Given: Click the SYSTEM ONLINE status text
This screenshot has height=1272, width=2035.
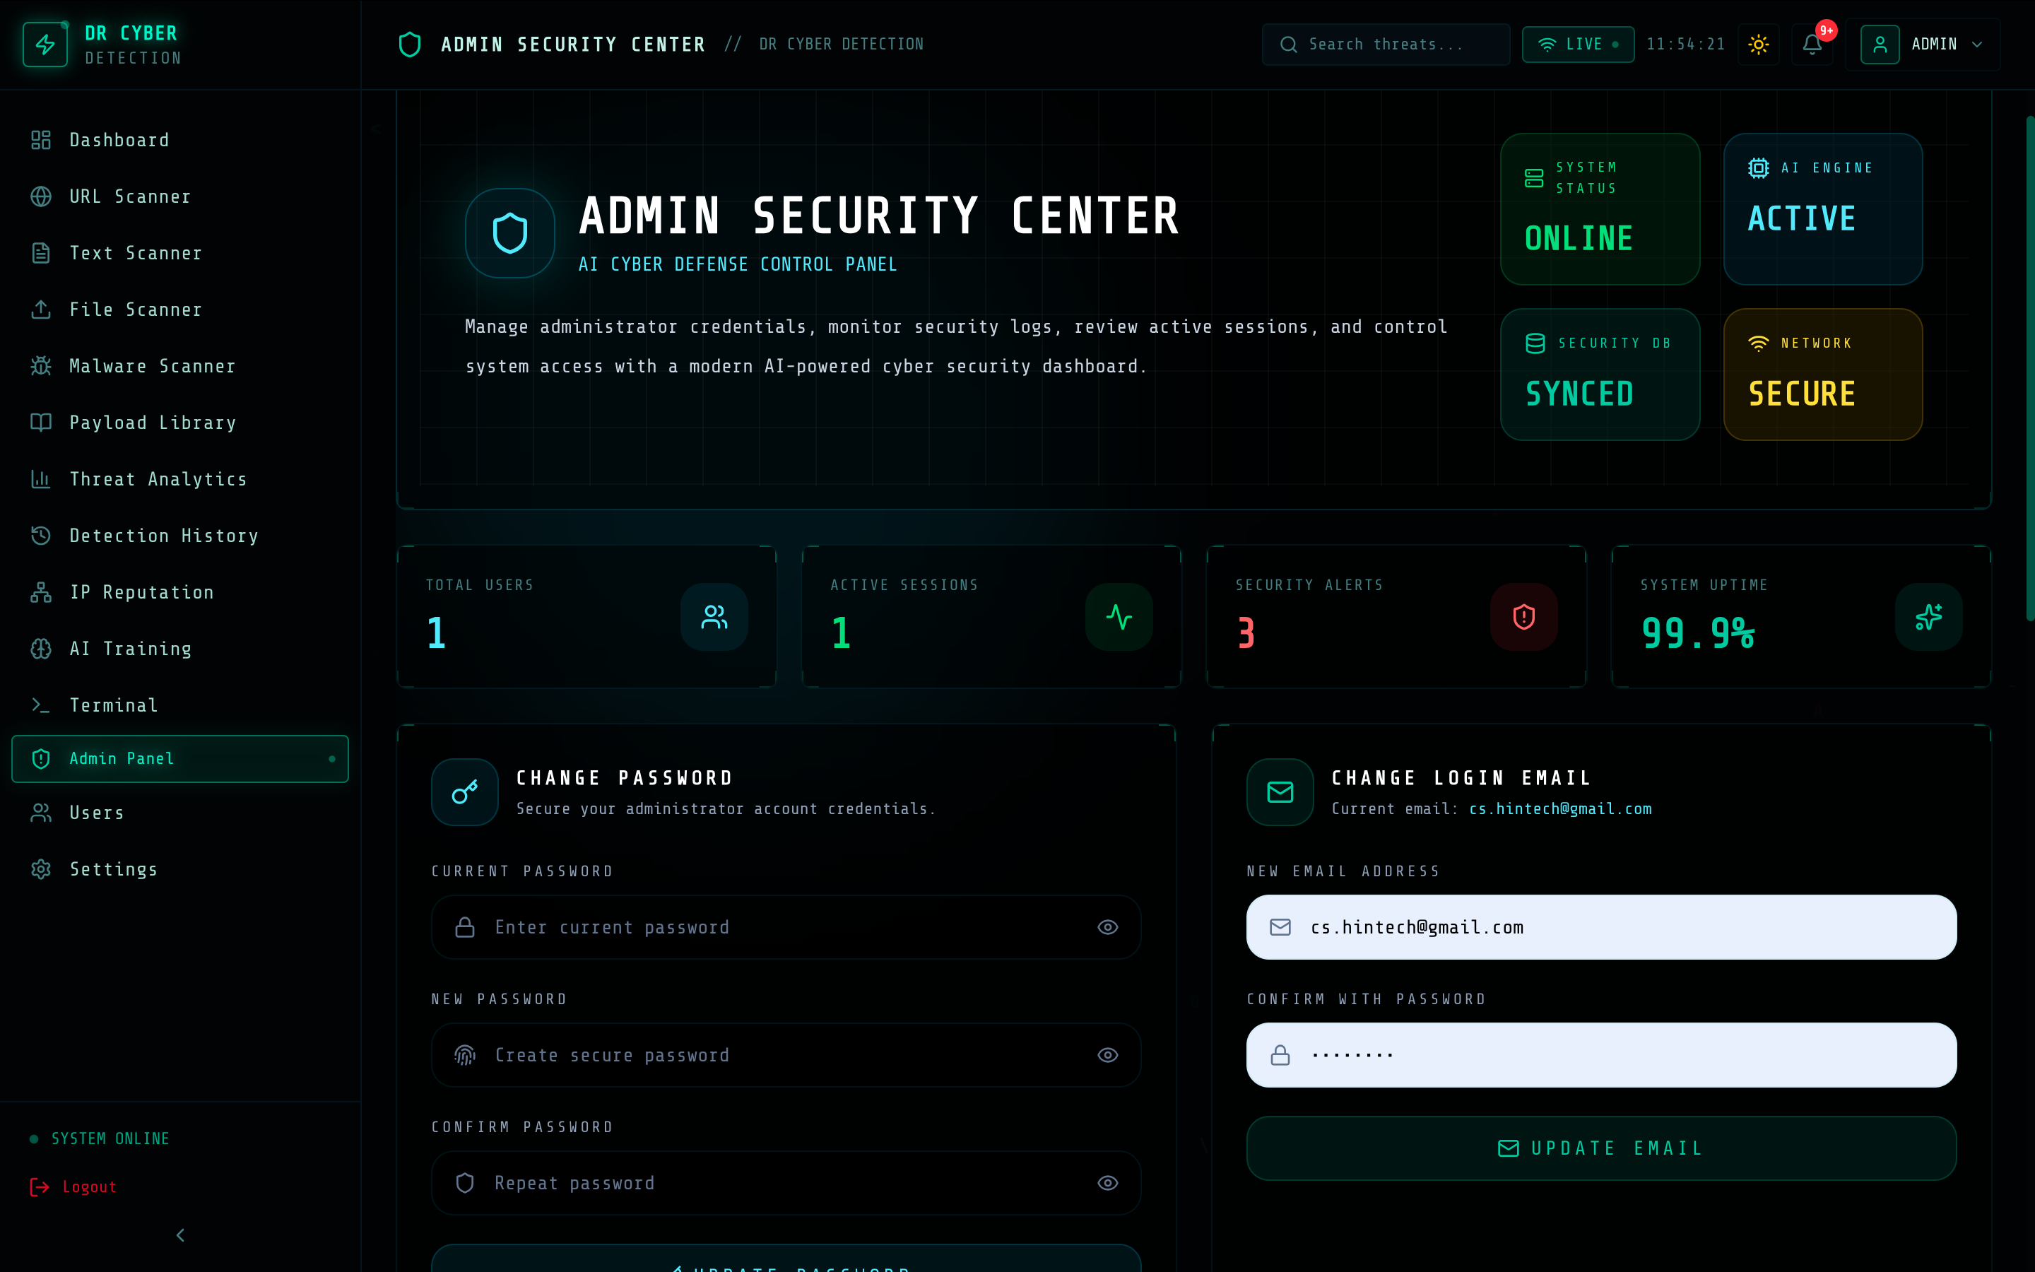Looking at the screenshot, I should 110,1138.
